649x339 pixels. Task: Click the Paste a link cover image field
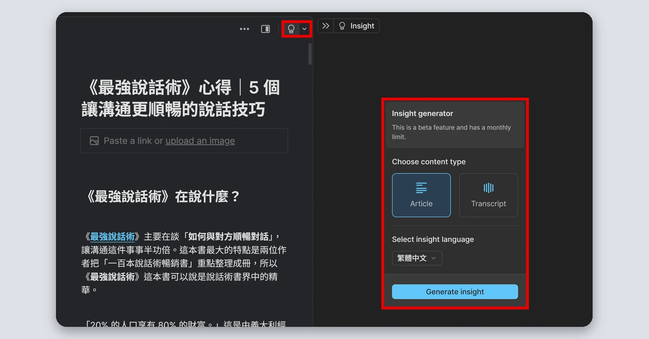pos(184,141)
